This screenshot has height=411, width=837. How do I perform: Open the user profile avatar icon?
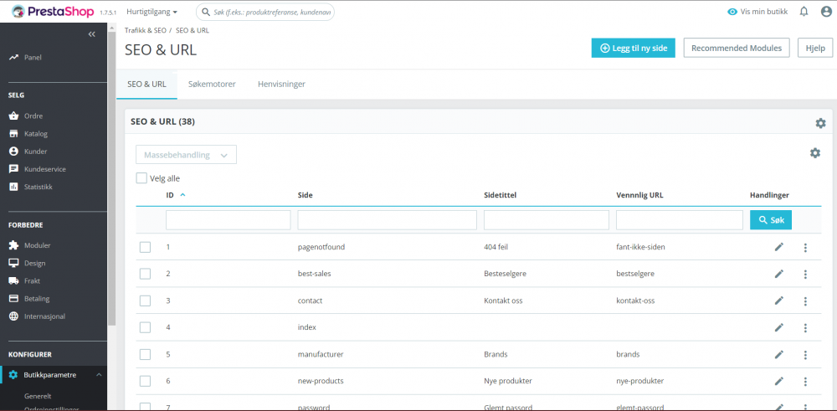tap(826, 11)
